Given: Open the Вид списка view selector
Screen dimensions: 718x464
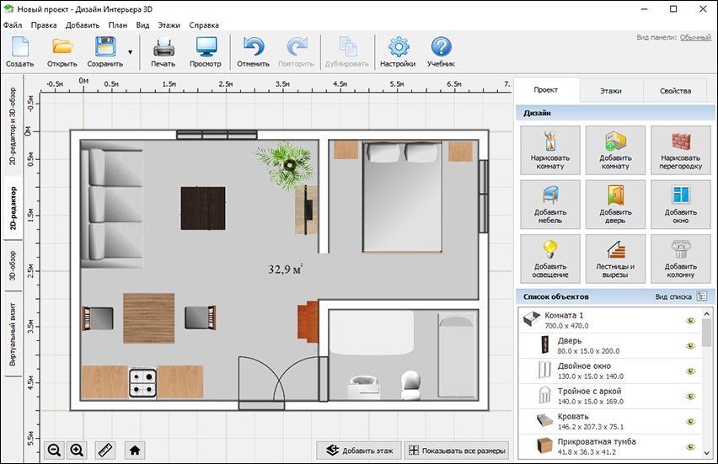Looking at the screenshot, I should [701, 296].
